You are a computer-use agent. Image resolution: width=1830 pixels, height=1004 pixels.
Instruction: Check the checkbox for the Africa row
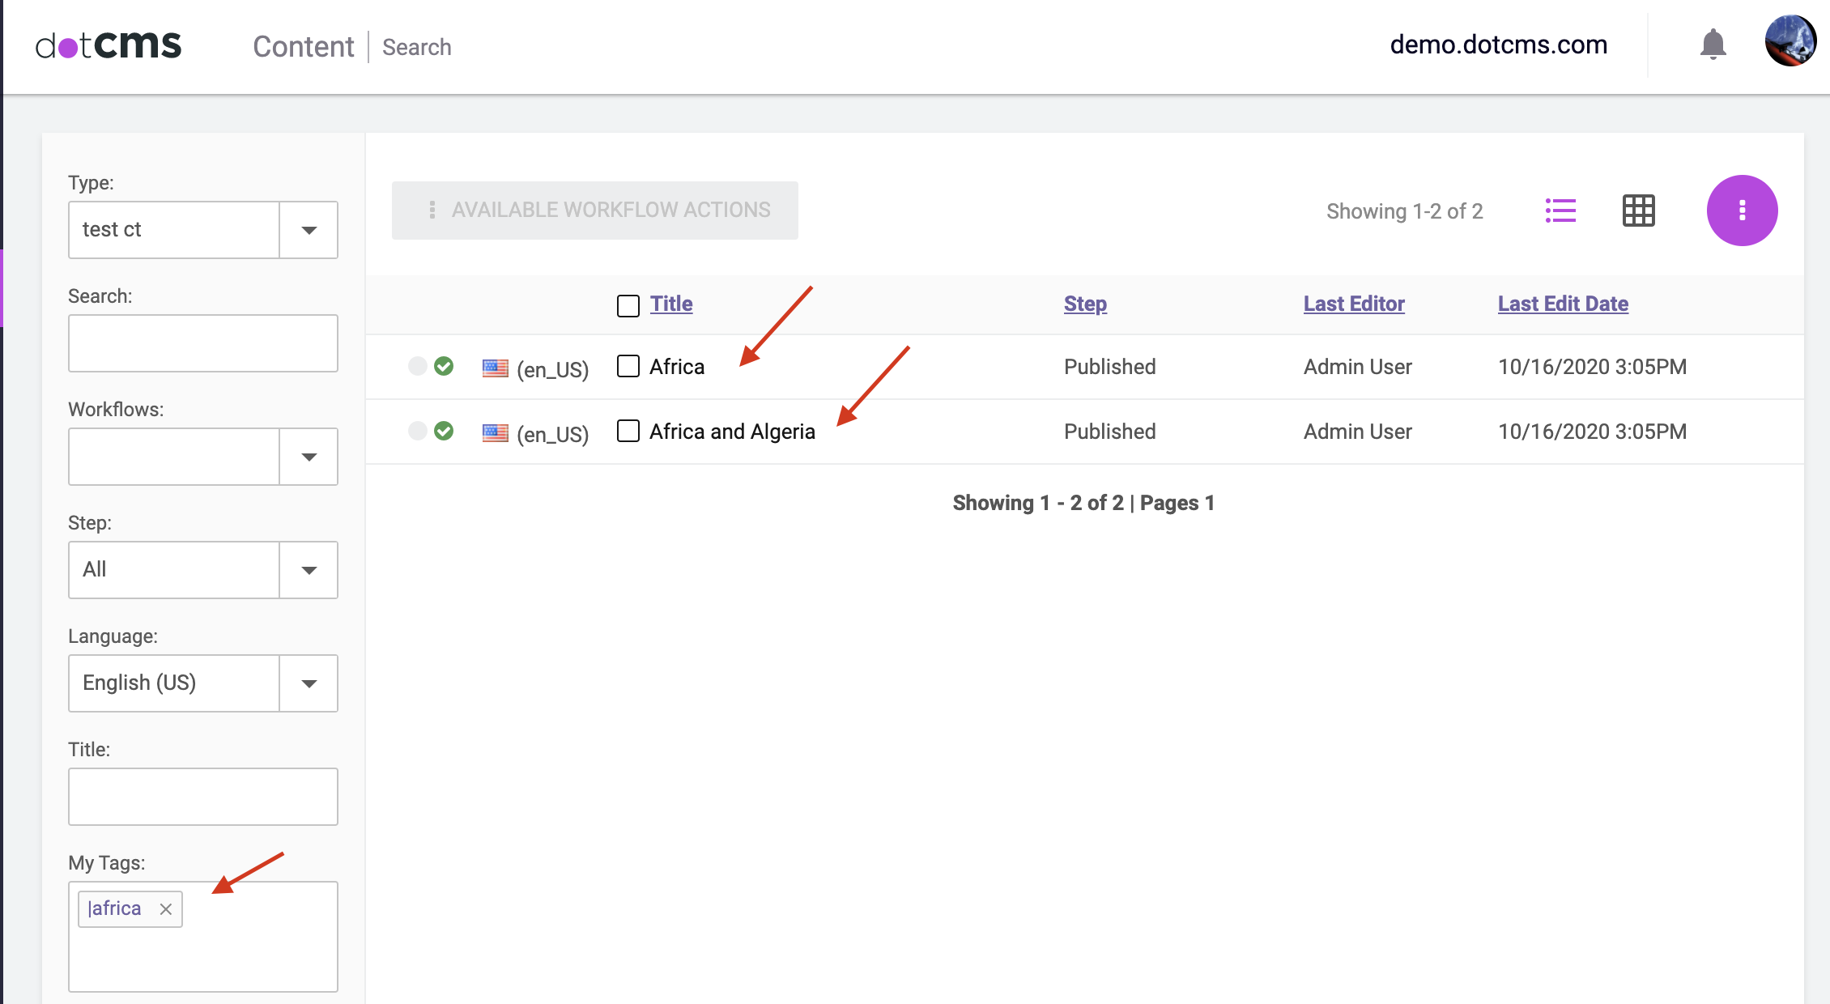(x=628, y=366)
